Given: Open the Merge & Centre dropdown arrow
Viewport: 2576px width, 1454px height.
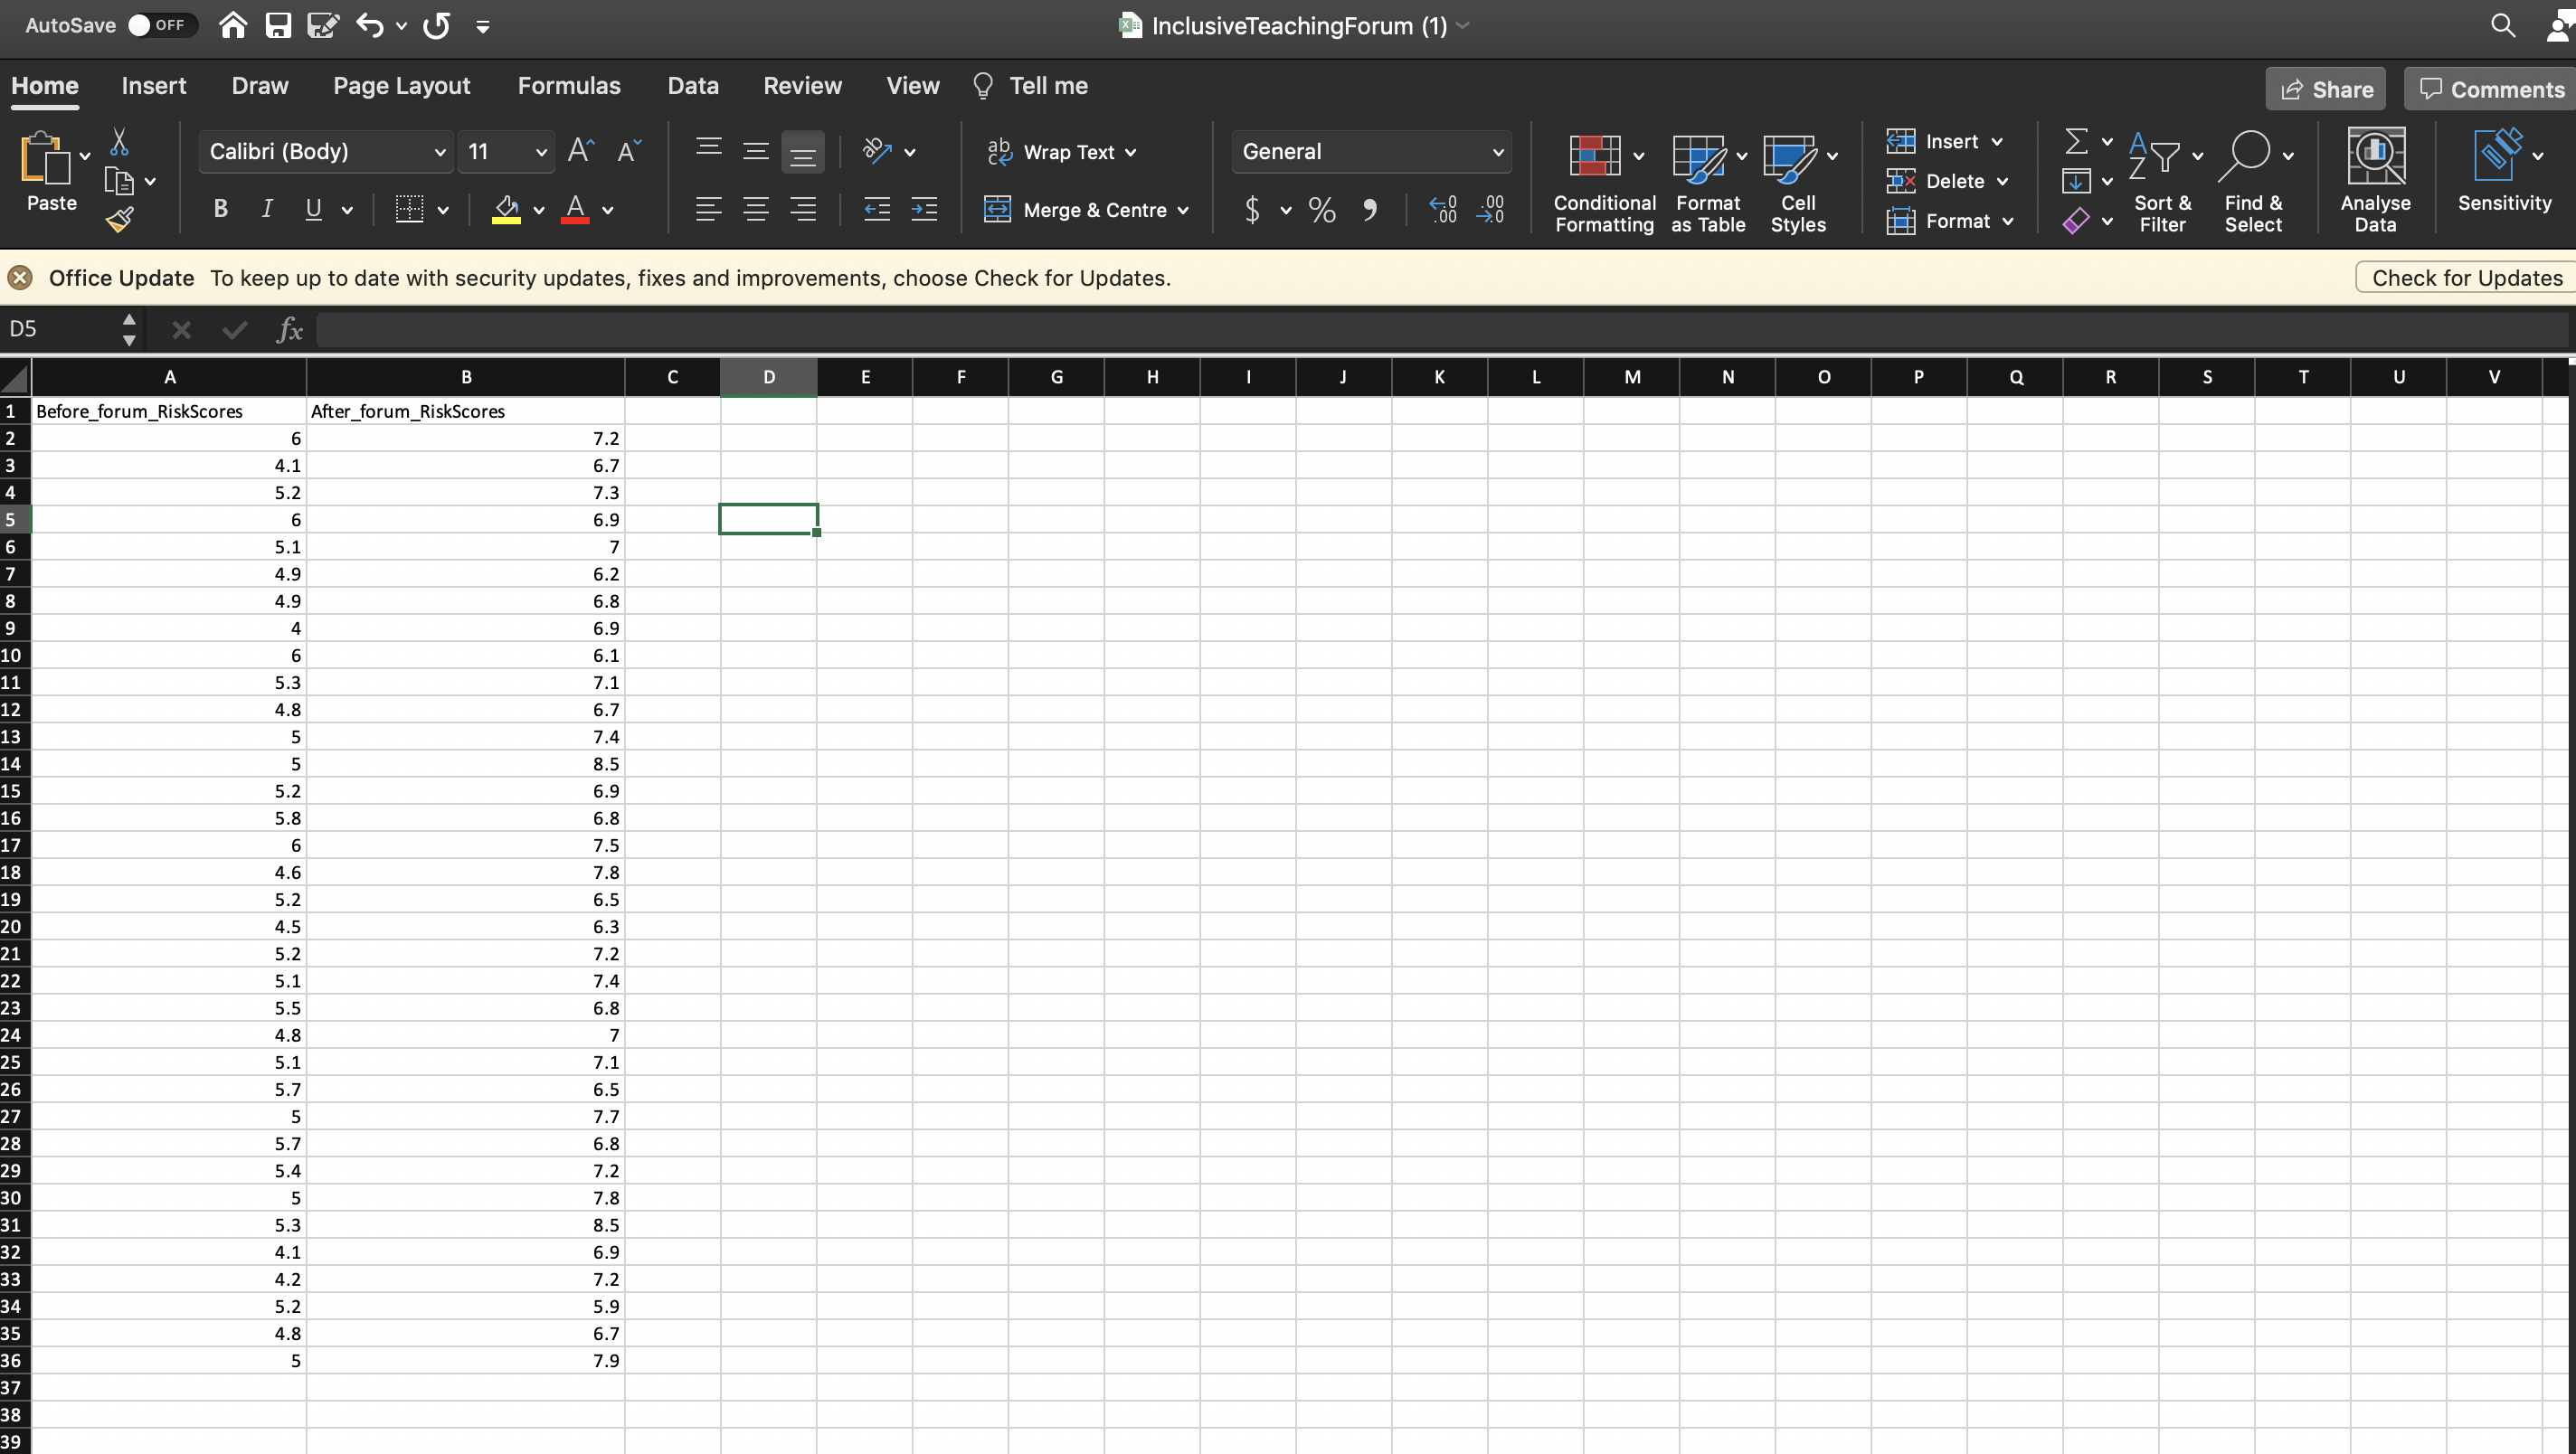Looking at the screenshot, I should click(1183, 210).
